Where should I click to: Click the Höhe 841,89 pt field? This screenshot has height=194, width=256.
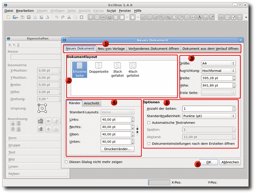217,85
